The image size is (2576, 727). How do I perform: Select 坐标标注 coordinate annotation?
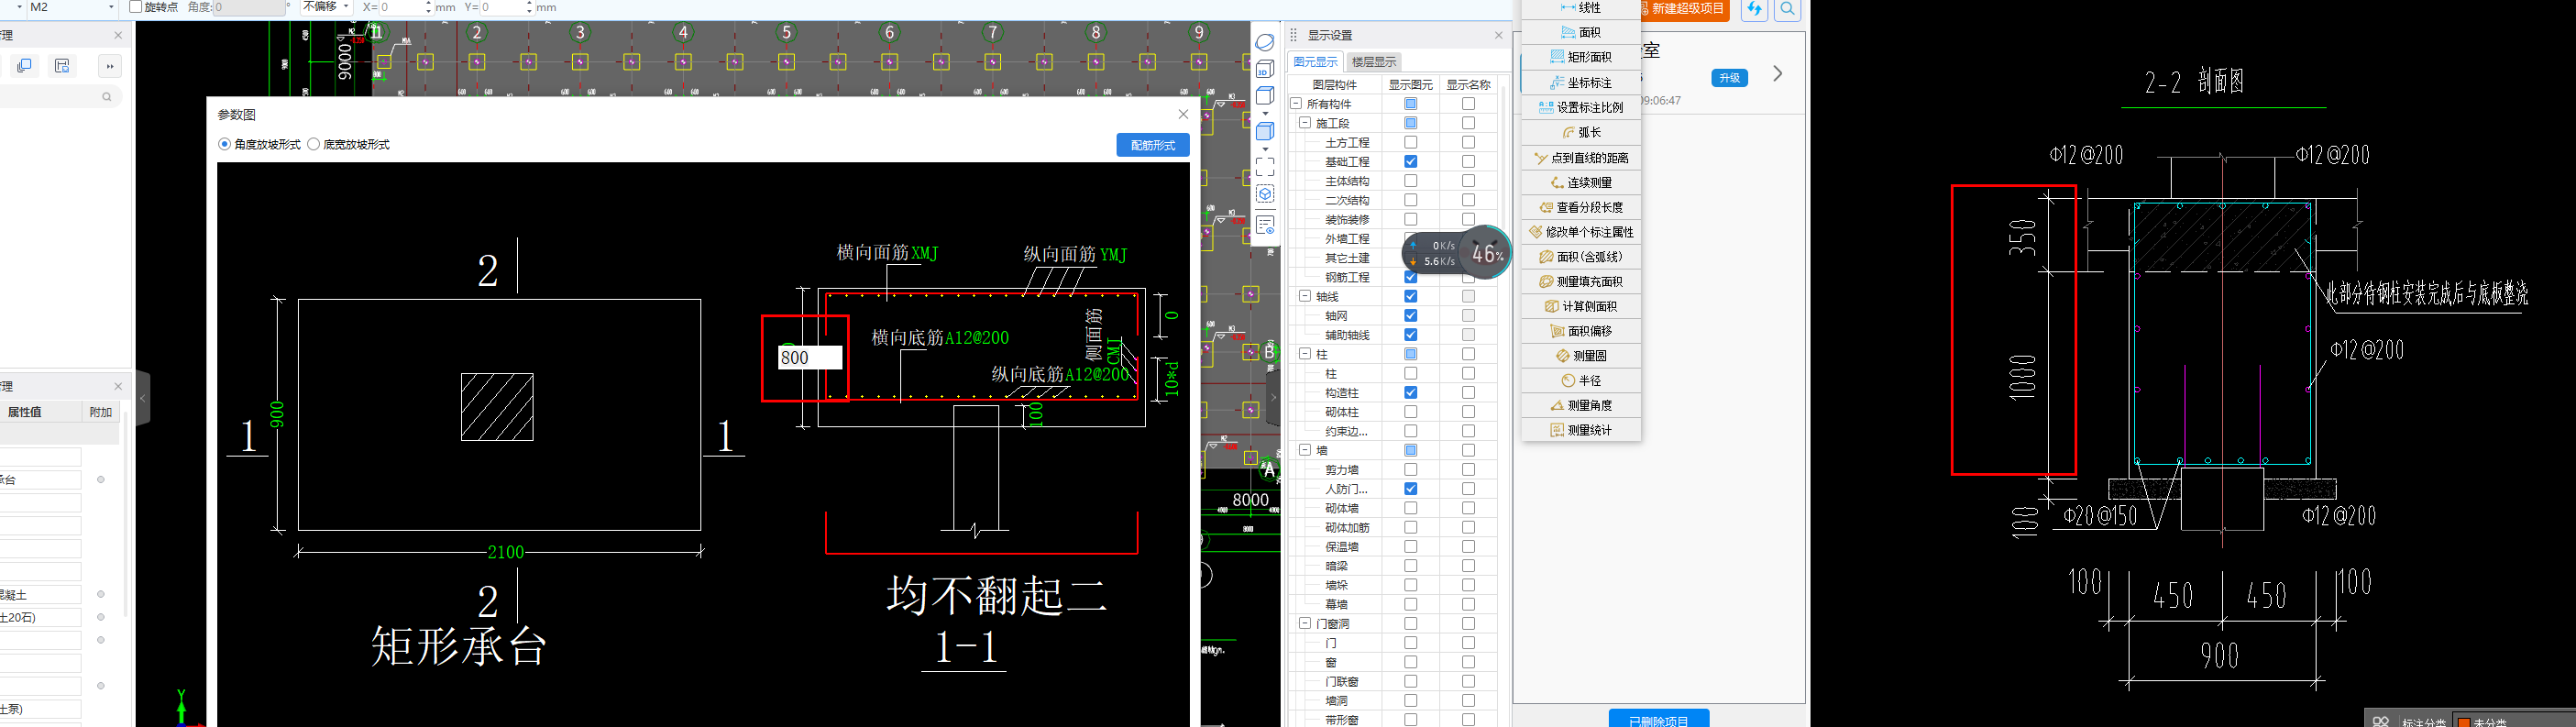pos(1580,82)
